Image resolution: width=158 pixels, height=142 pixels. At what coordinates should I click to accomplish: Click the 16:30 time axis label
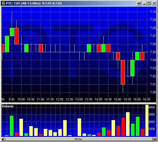tap(147, 99)
